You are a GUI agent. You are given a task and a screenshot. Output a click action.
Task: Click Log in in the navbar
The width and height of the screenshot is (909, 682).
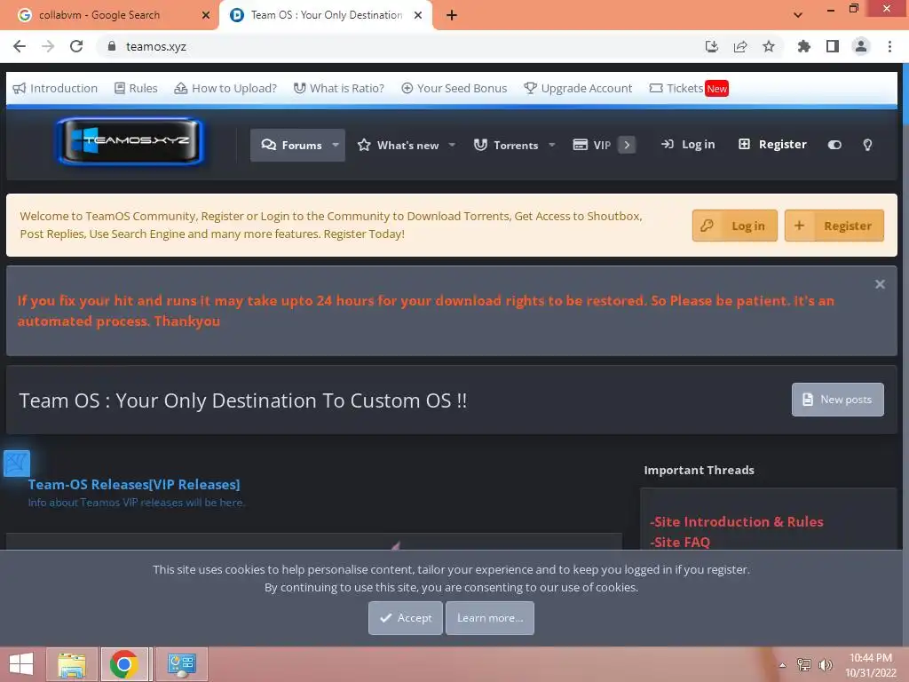[688, 145]
